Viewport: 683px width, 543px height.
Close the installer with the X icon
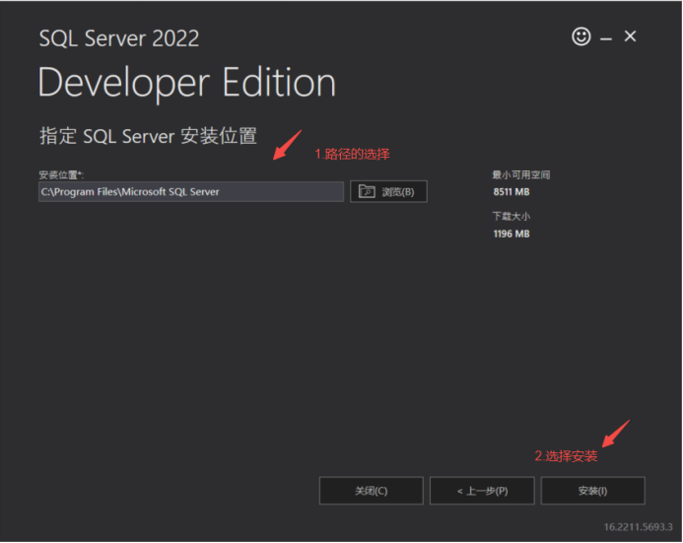click(630, 36)
